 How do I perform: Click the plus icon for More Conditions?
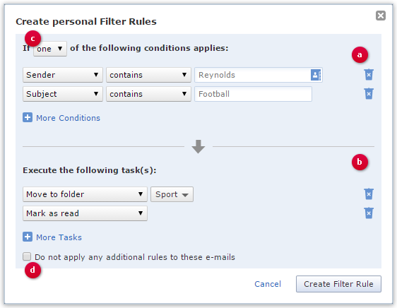(x=28, y=117)
